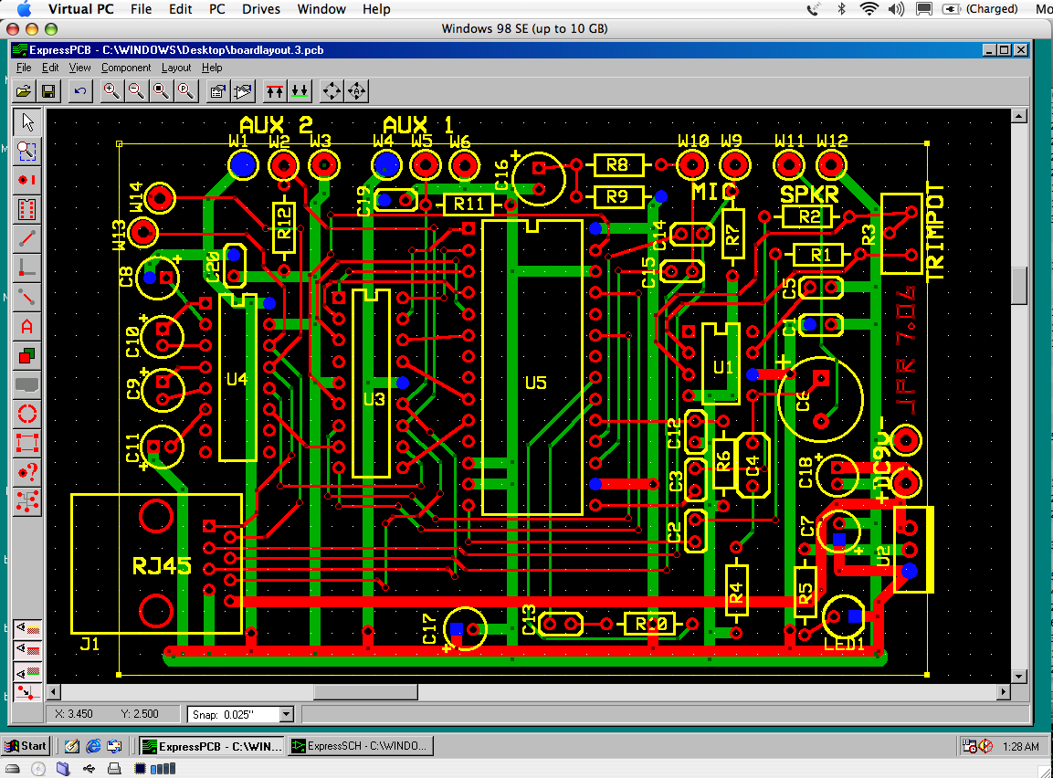The image size is (1053, 778).
Task: Open the Edit menu
Action: [x=50, y=68]
